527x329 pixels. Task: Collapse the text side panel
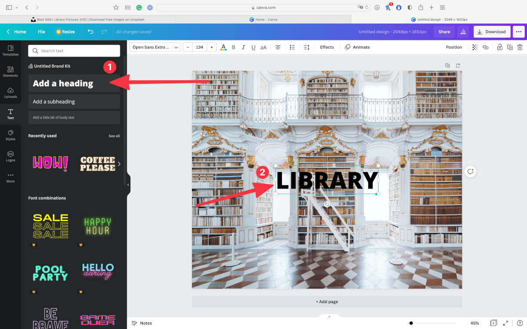[x=128, y=185]
